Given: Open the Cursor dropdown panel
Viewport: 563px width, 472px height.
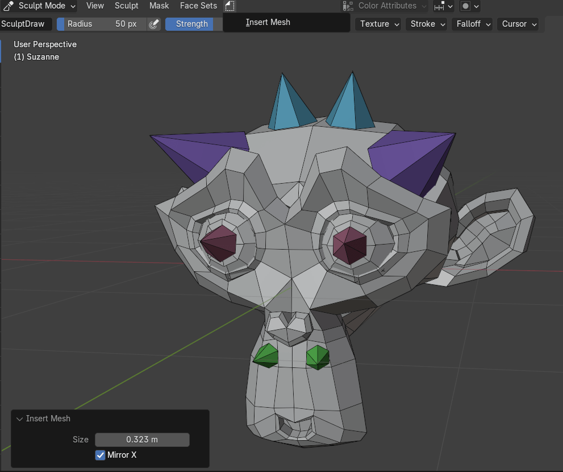Looking at the screenshot, I should (x=518, y=24).
